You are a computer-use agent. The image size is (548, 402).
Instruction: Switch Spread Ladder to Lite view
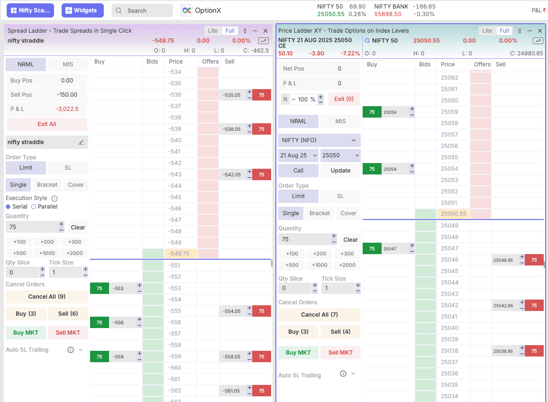coord(213,31)
